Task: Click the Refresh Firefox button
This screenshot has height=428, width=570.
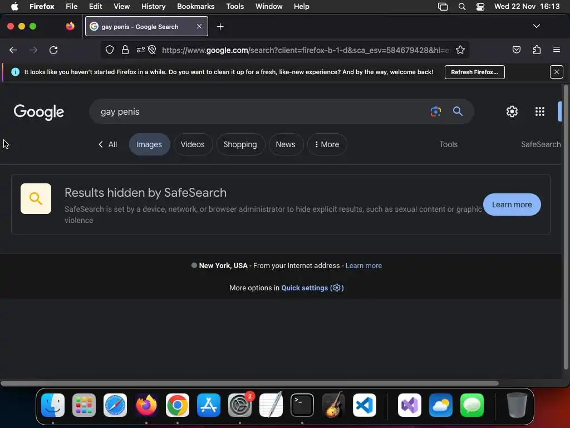Action: pos(474,72)
